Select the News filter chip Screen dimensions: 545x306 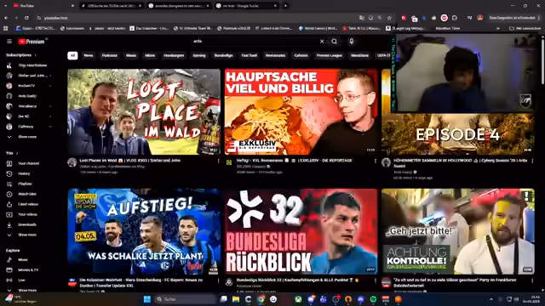(89, 55)
